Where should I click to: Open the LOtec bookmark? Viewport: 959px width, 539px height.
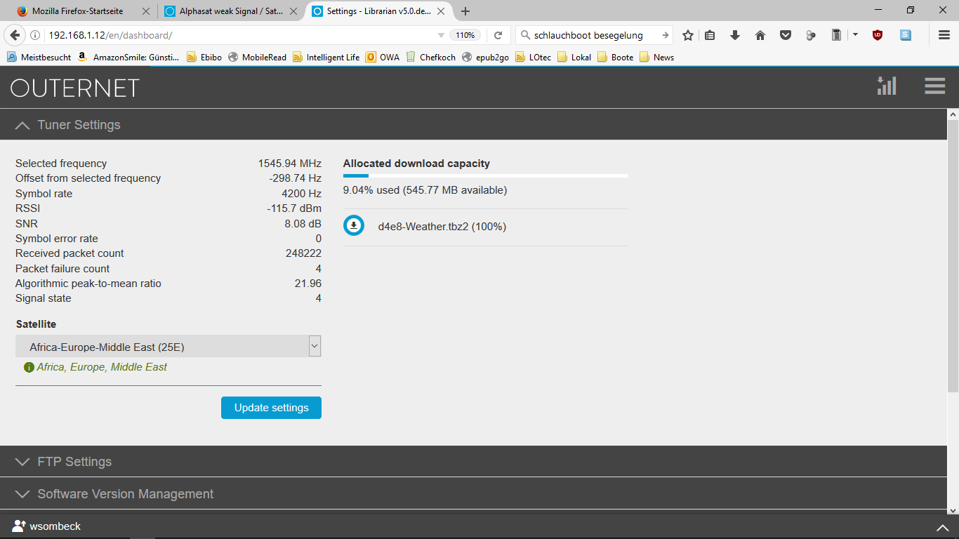coord(534,58)
